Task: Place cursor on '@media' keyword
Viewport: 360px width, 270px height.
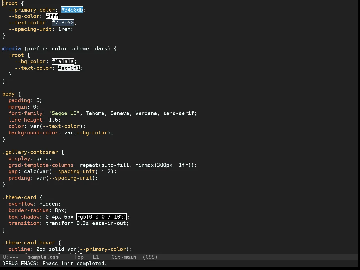Action: 12,49
